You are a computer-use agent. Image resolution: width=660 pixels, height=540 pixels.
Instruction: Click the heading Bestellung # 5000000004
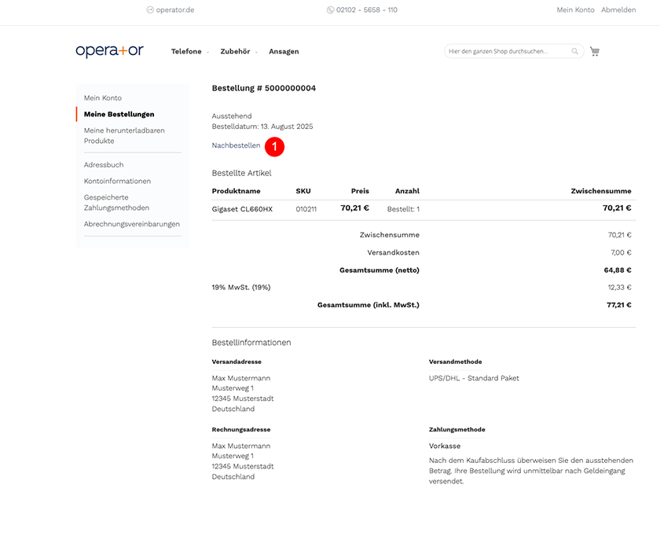point(263,88)
